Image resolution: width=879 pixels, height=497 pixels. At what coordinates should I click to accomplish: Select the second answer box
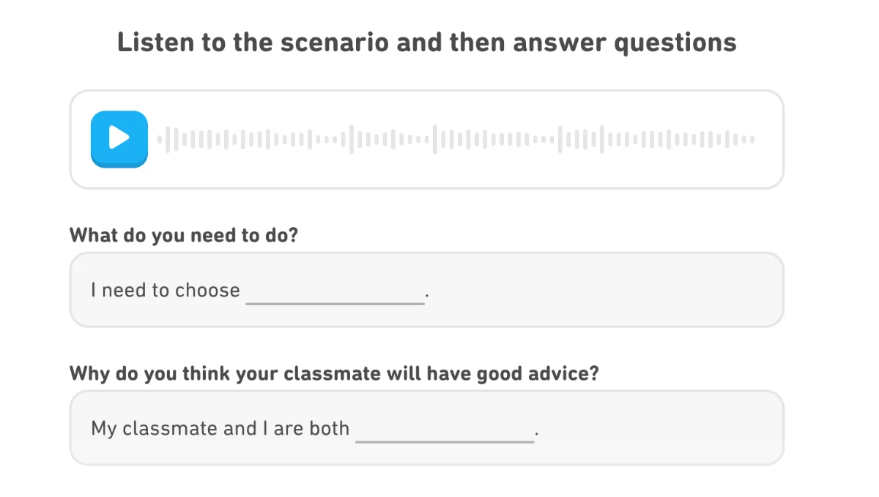(x=426, y=428)
